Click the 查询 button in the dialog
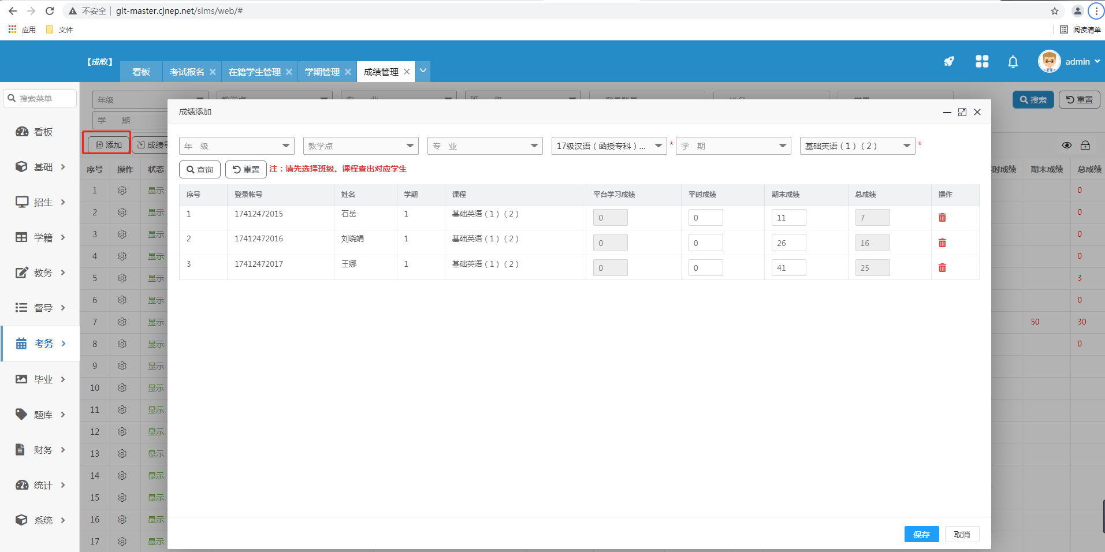1105x552 pixels. [x=200, y=170]
